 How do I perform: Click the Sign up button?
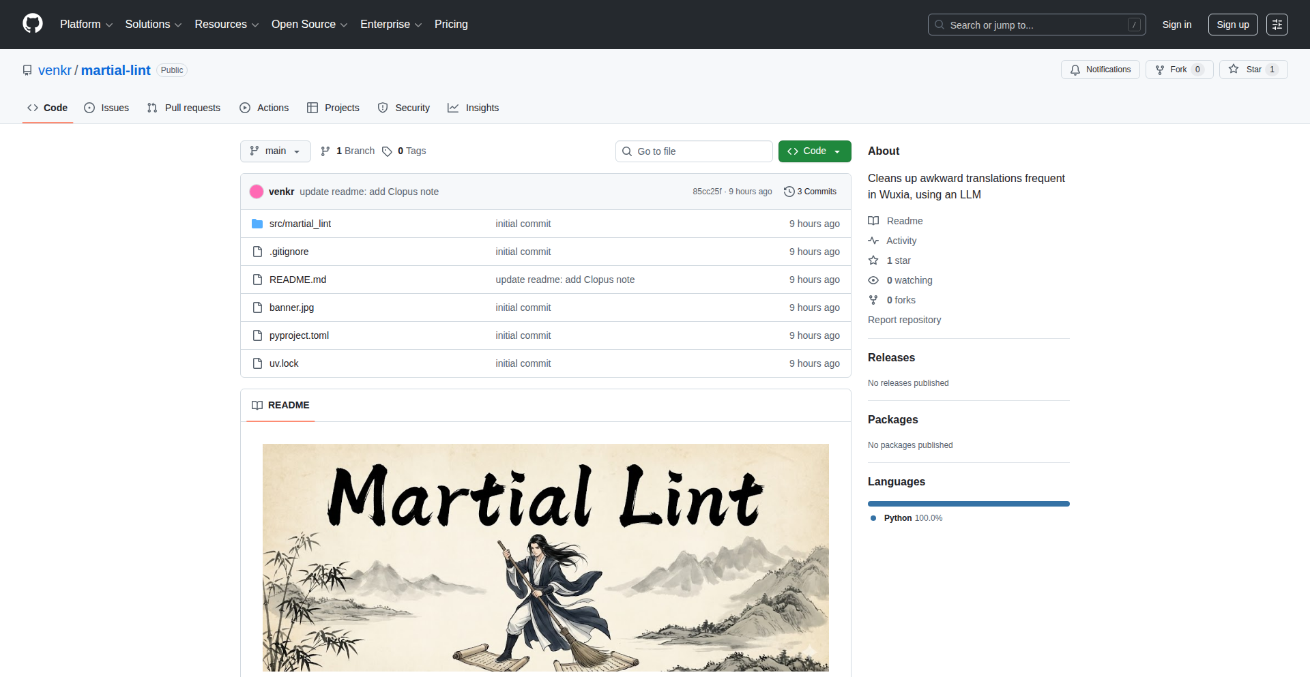point(1232,25)
